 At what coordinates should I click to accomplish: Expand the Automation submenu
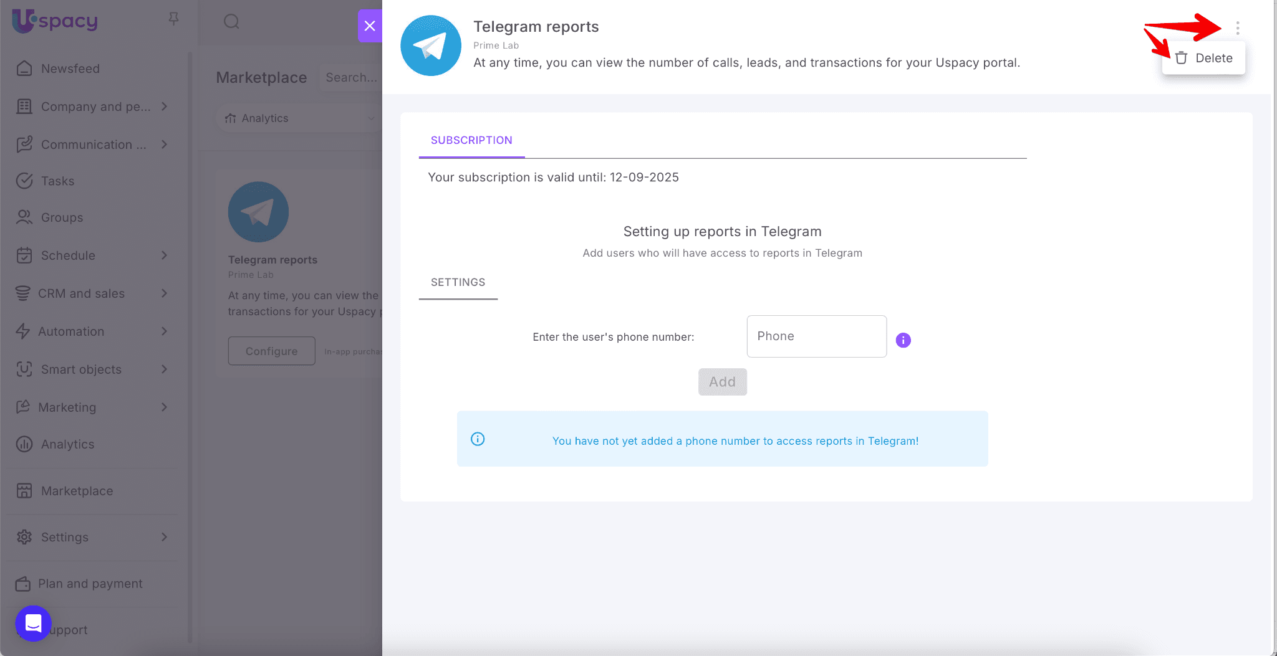165,331
